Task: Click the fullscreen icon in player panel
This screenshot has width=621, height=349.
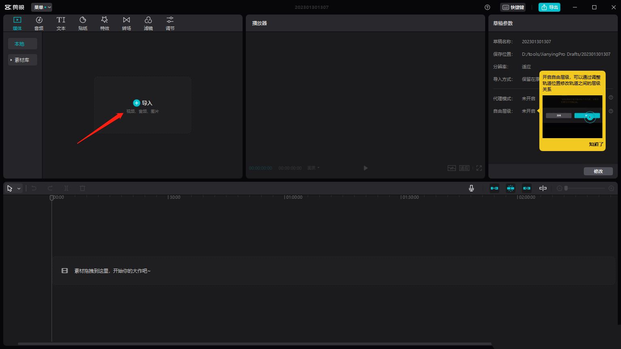Action: click(x=479, y=168)
